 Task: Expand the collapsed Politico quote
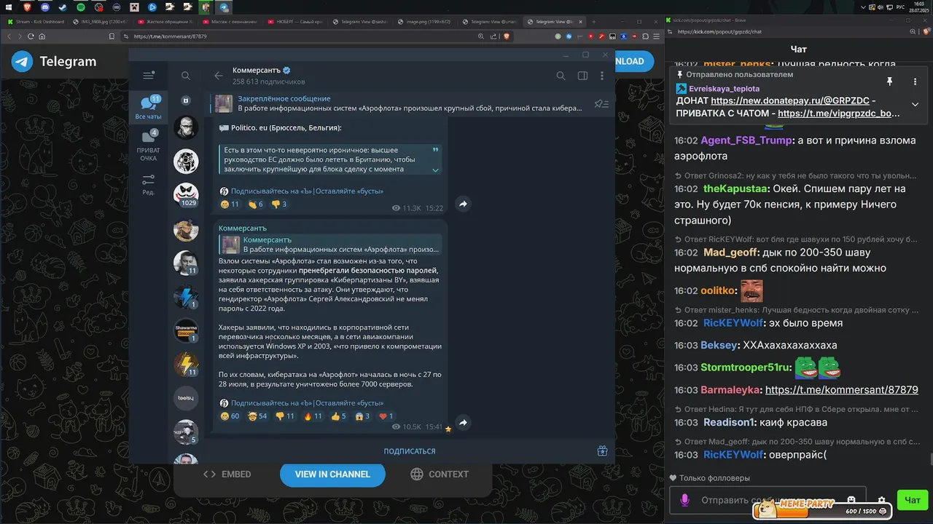click(x=436, y=170)
